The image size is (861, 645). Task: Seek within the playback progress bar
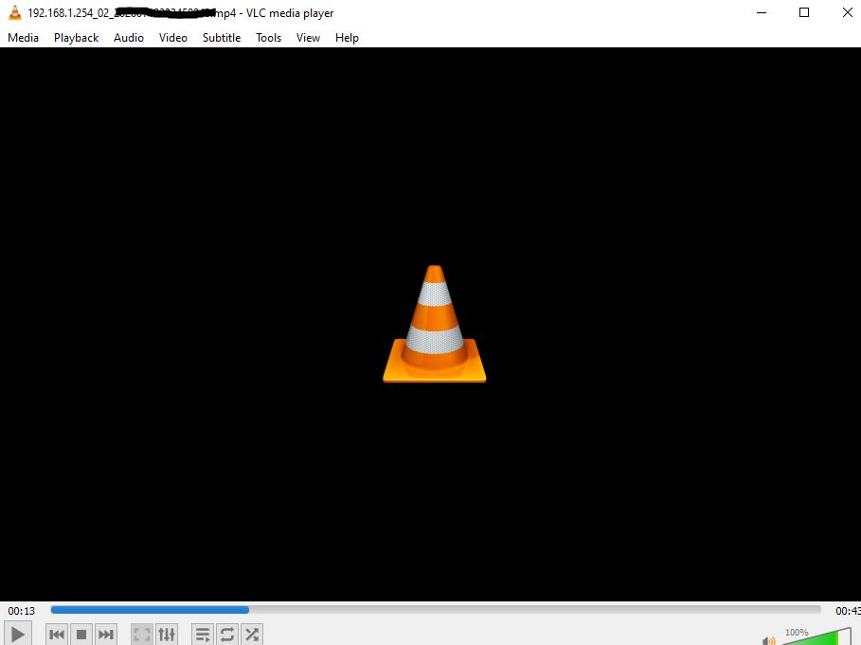pos(436,610)
